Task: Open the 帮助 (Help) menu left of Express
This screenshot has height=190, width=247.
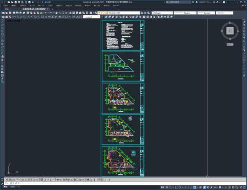Action: tap(106, 6)
